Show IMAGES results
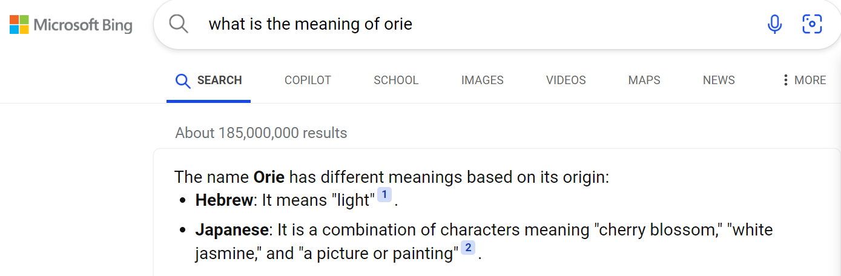 [x=482, y=80]
